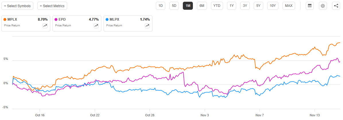Open the Select Symbols picker

coord(17,6)
